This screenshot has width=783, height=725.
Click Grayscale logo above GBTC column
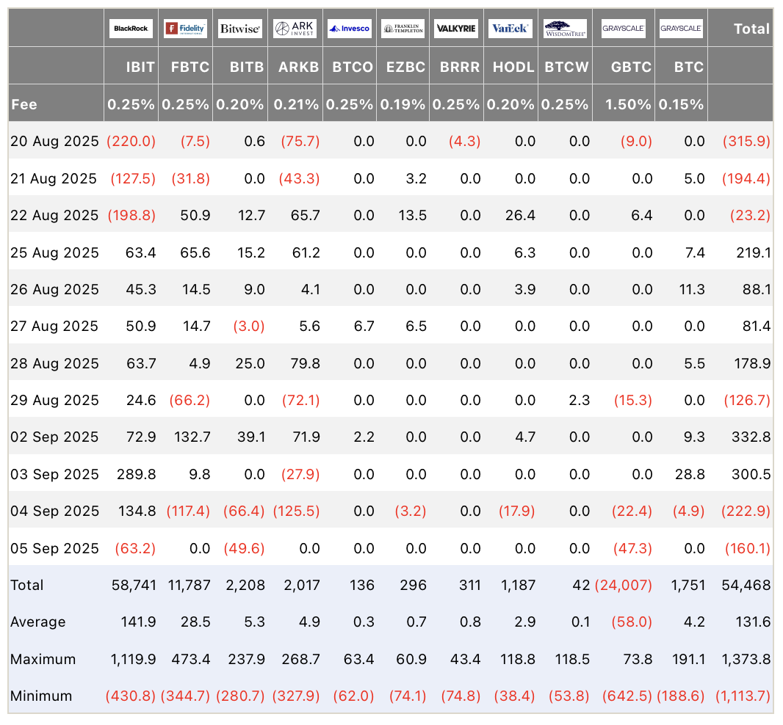[x=623, y=29]
